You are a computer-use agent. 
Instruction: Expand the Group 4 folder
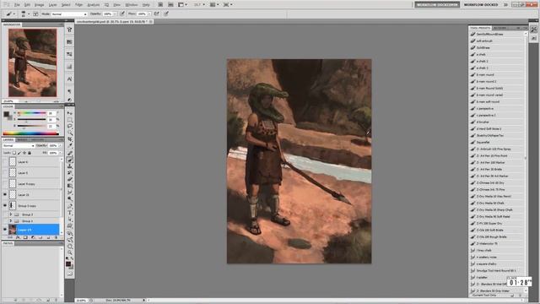click(x=11, y=221)
